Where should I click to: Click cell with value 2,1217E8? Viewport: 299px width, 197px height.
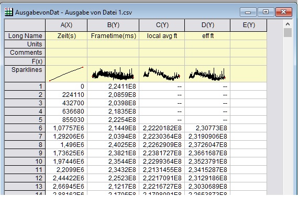click(x=113, y=187)
